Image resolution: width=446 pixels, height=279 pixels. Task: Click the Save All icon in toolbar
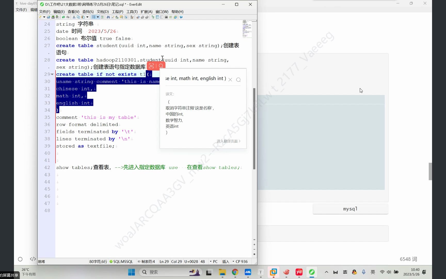pyautogui.click(x=57, y=17)
